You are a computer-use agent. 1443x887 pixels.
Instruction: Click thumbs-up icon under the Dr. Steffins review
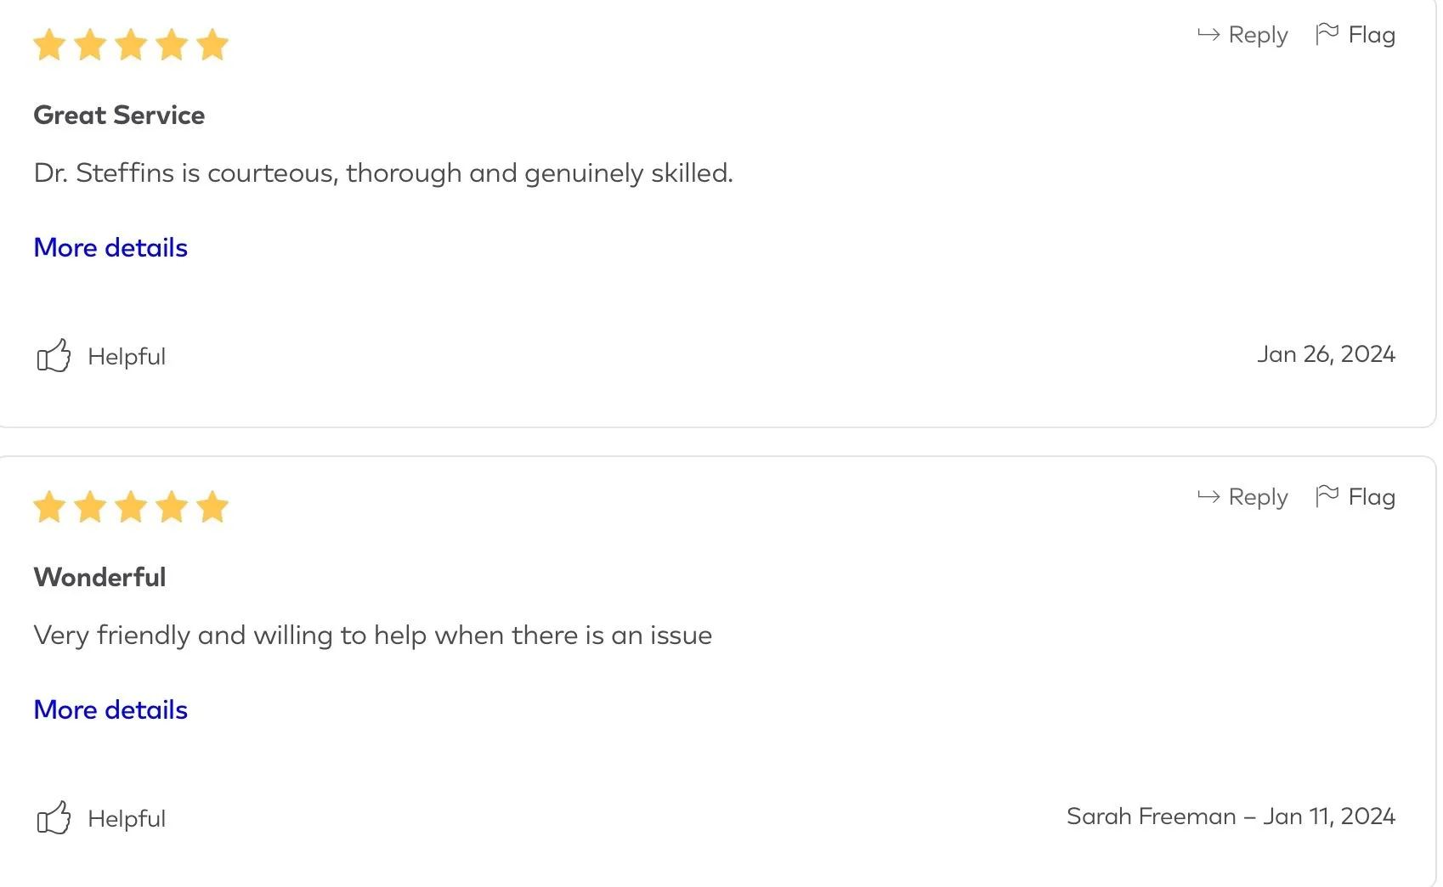54,356
